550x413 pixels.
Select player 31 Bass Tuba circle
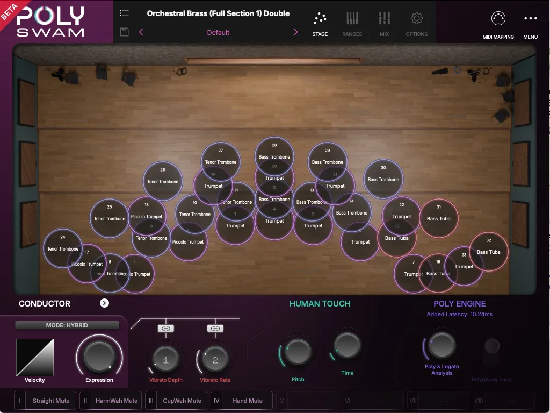(x=439, y=218)
